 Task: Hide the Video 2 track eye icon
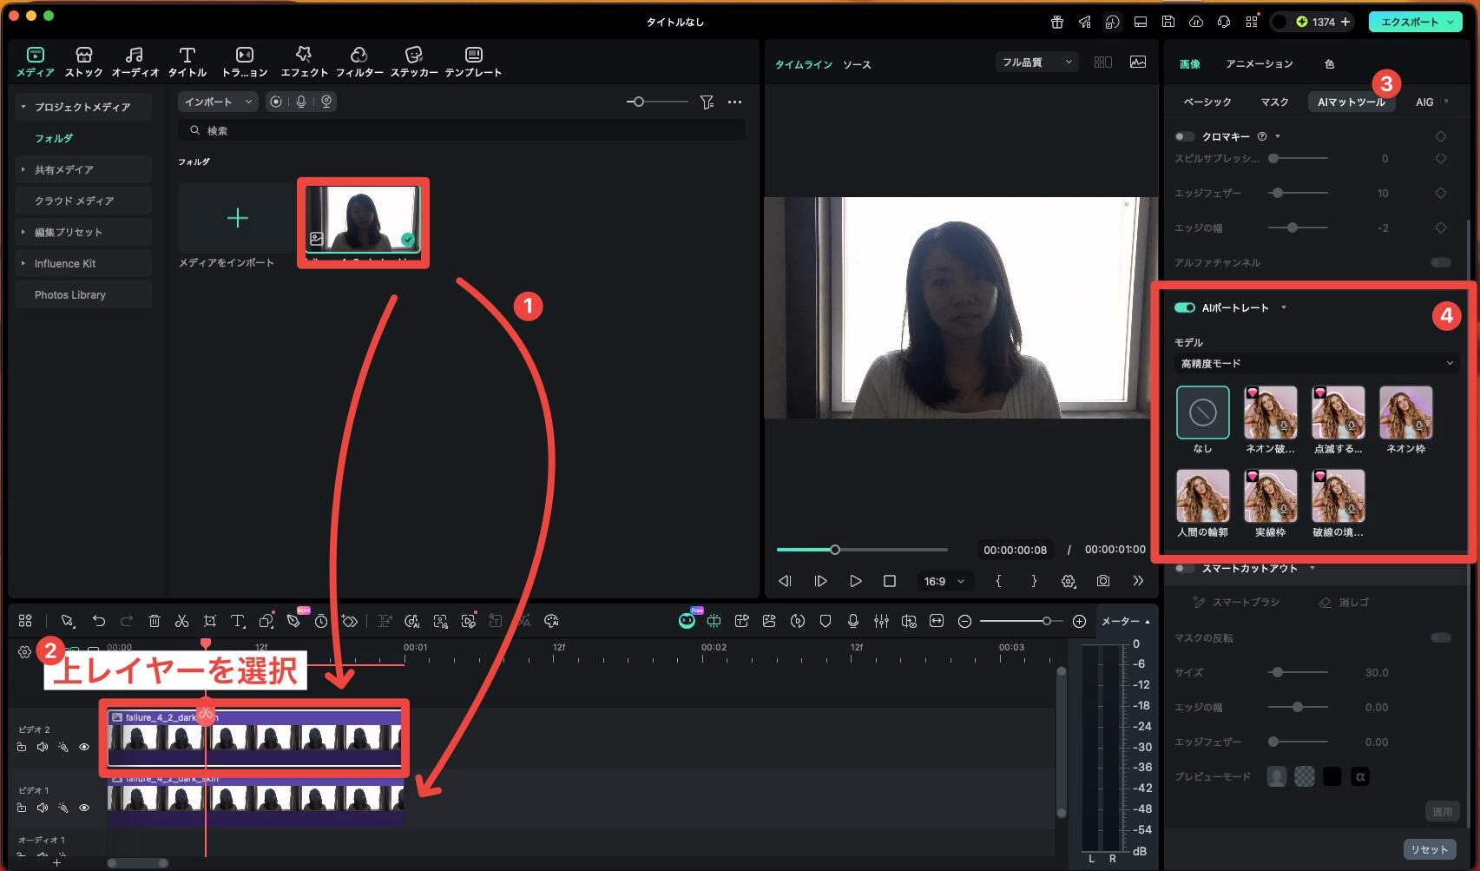84,747
